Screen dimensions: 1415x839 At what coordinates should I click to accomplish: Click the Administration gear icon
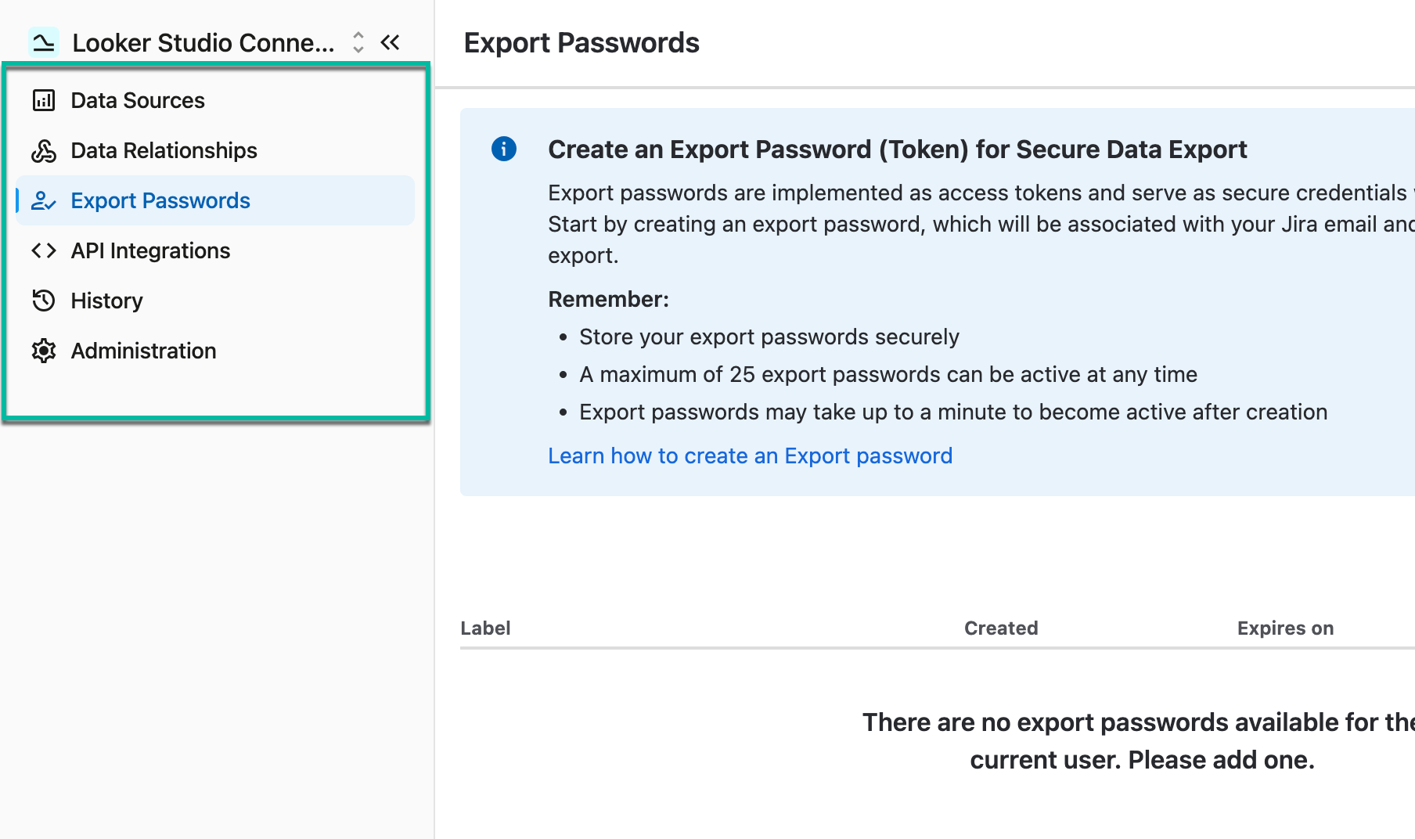pos(44,351)
